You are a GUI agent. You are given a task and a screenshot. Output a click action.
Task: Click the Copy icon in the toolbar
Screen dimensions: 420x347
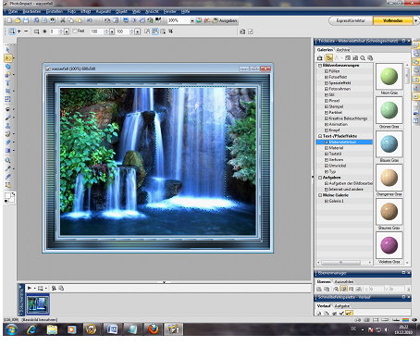[x=70, y=20]
